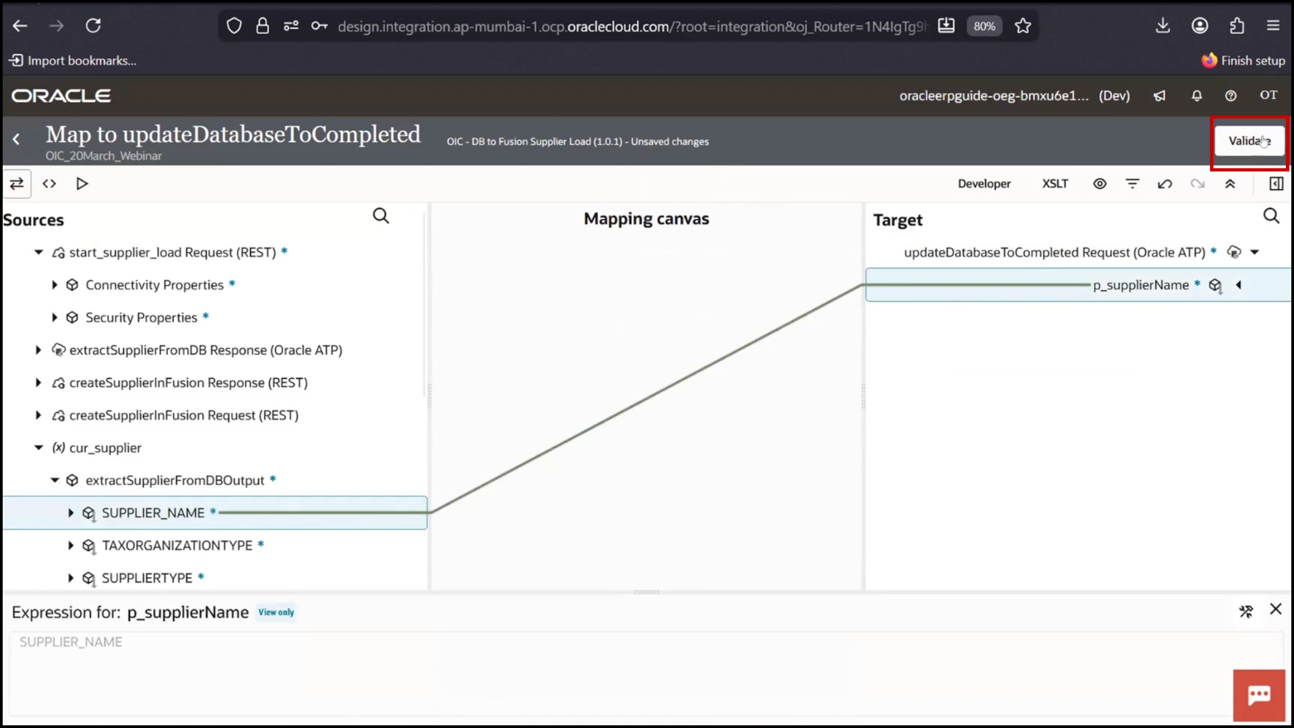This screenshot has width=1294, height=728.
Task: Toggle Developer mode
Action: (984, 183)
